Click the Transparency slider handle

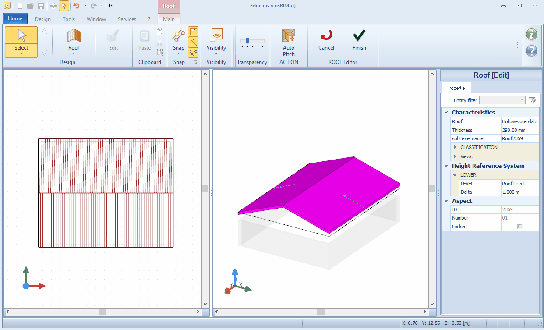(247, 41)
